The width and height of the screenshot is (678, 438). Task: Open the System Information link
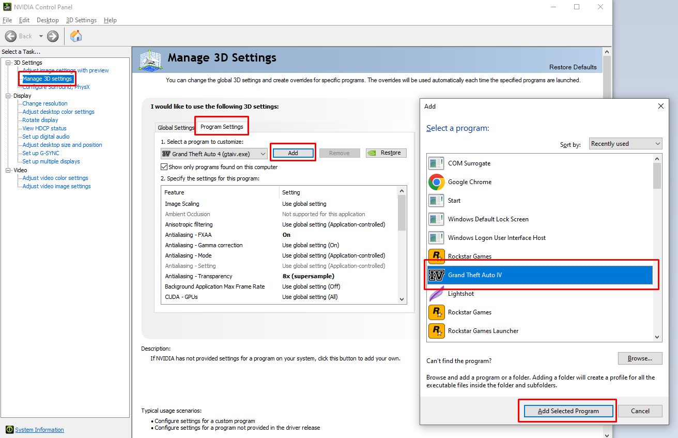click(40, 430)
